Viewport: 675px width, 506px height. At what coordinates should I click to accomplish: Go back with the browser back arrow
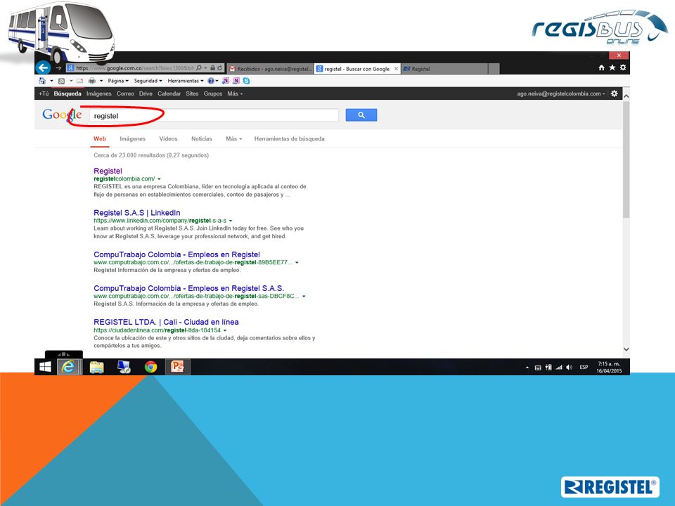43,67
